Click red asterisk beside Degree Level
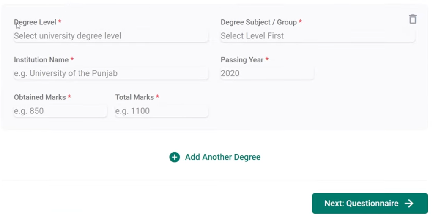 click(x=60, y=21)
